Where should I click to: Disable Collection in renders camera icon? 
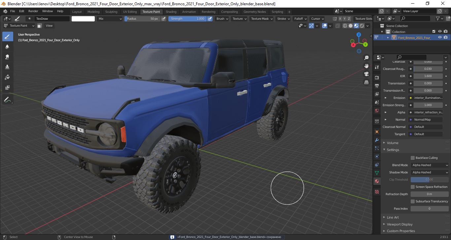point(446,32)
